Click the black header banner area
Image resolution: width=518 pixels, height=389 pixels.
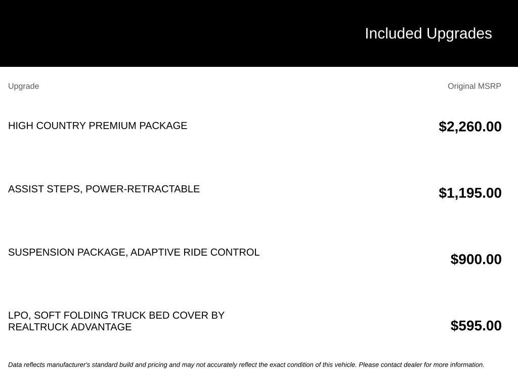click(259, 33)
